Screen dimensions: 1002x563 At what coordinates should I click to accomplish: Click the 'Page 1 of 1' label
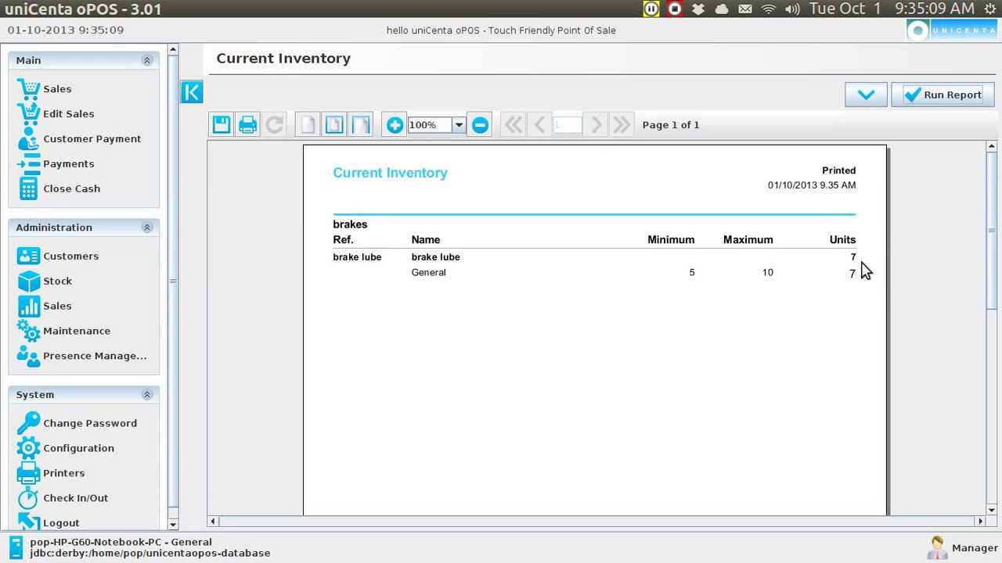(x=671, y=125)
